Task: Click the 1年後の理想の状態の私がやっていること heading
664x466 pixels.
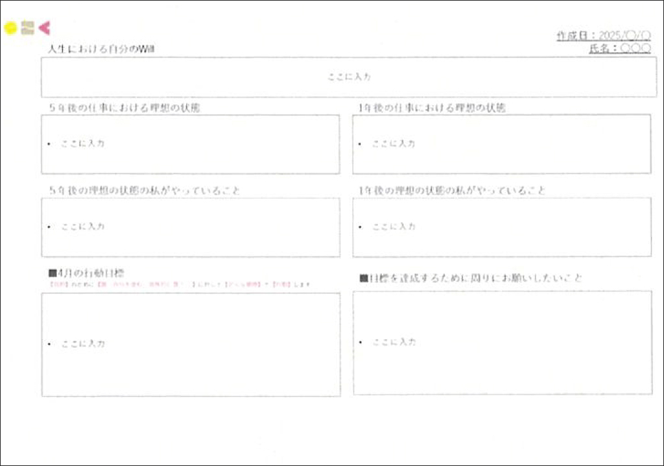Action: tap(452, 190)
